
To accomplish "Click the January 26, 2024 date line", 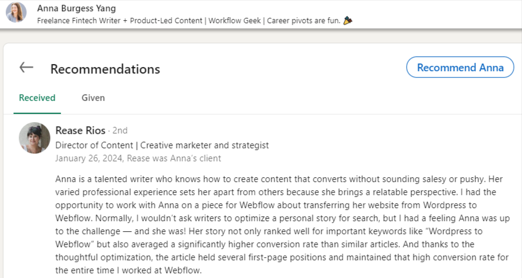I will pos(138,158).
